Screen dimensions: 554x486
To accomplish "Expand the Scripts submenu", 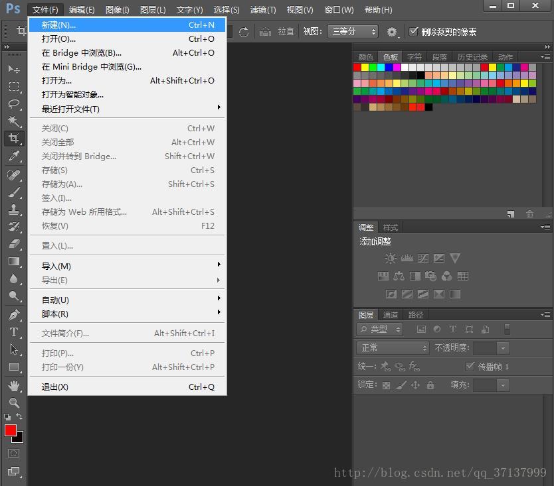I will click(x=127, y=314).
